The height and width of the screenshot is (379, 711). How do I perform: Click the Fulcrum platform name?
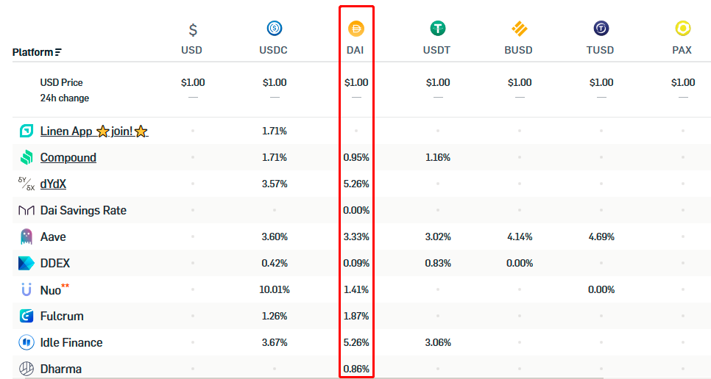click(x=62, y=316)
